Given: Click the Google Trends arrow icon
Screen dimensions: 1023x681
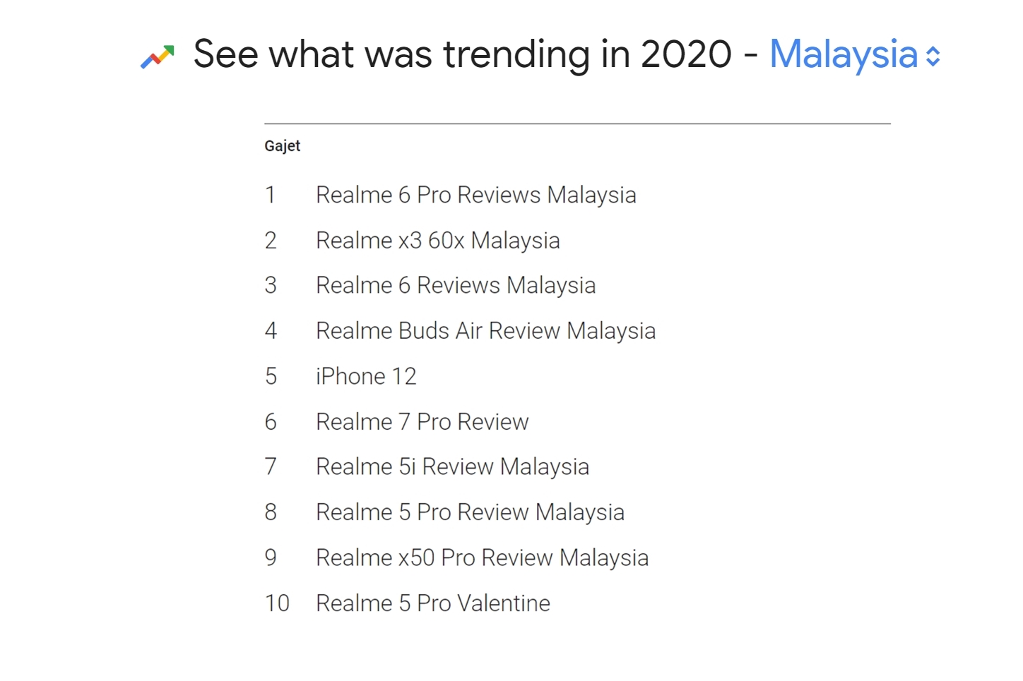Looking at the screenshot, I should [x=158, y=56].
